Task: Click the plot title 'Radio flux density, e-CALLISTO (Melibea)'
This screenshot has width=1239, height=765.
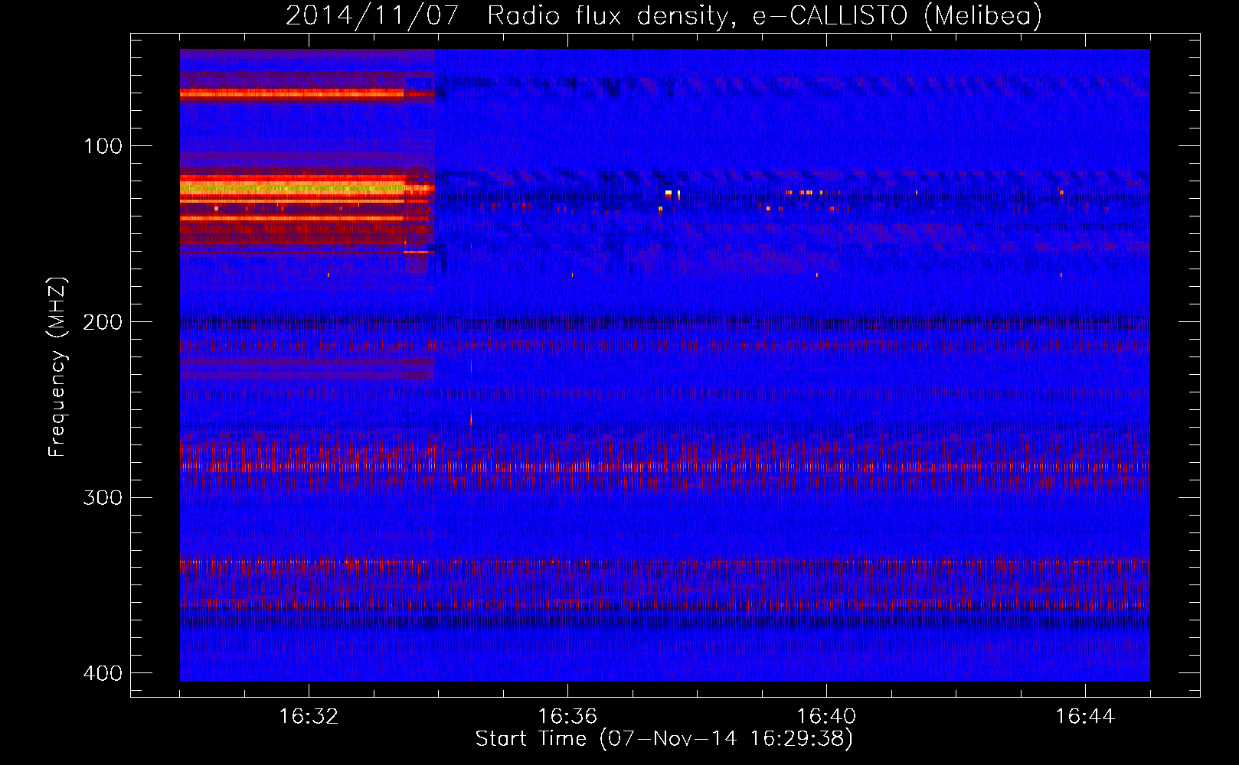Action: (764, 15)
